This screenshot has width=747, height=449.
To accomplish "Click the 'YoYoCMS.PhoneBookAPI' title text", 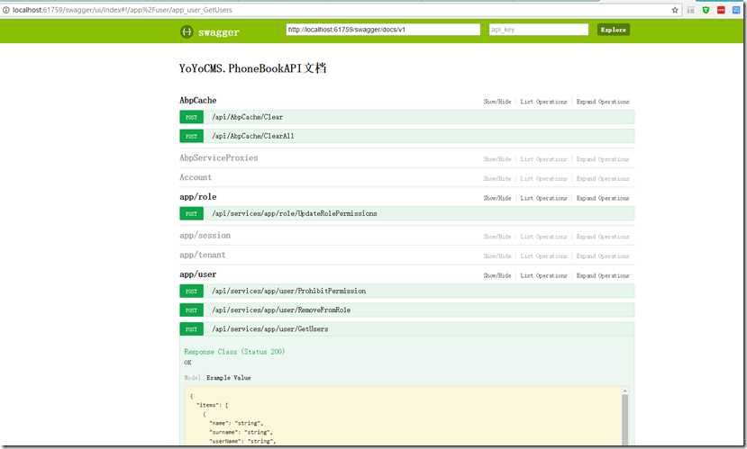I will click(x=240, y=68).
